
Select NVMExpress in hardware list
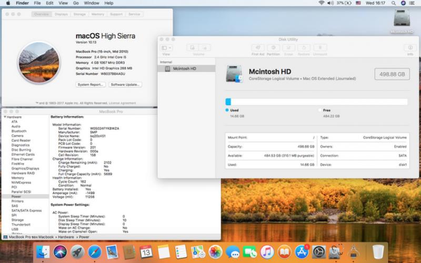tap(21, 183)
